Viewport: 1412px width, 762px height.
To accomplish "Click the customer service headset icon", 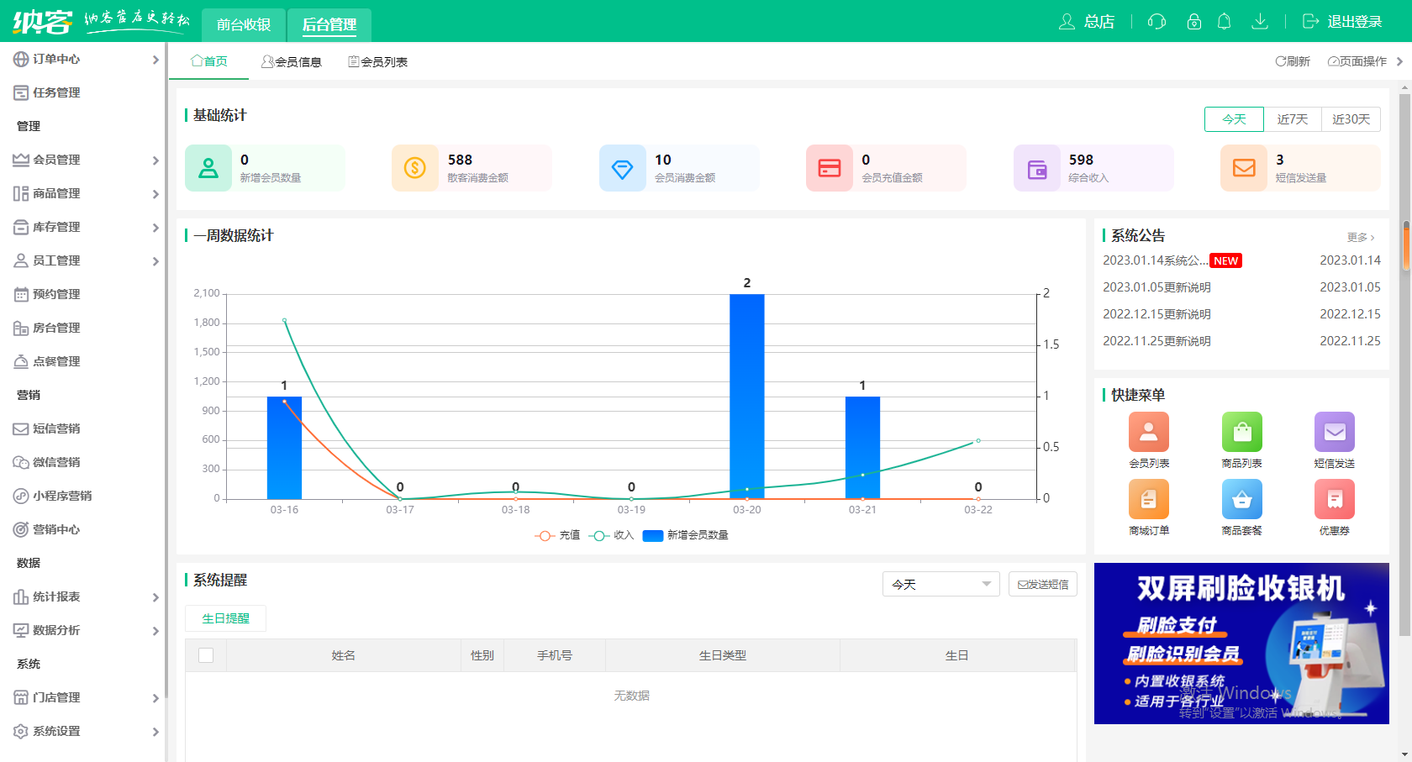I will coord(1156,22).
